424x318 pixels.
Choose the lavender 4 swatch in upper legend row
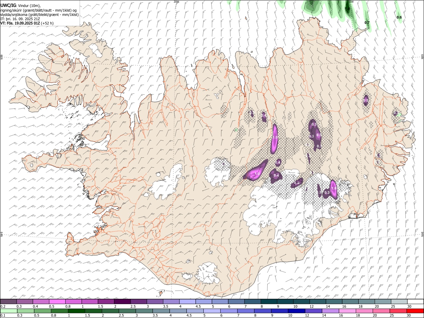point(187,302)
